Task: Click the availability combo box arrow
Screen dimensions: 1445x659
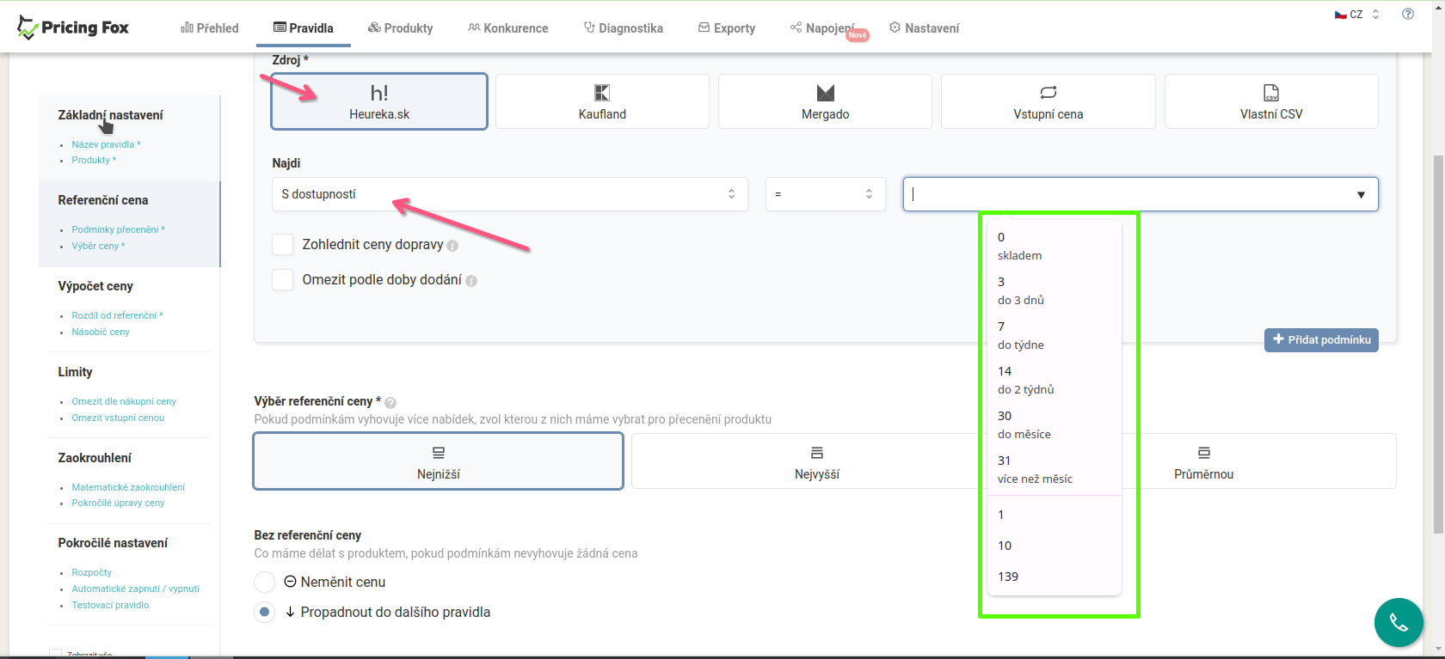Action: (1361, 195)
